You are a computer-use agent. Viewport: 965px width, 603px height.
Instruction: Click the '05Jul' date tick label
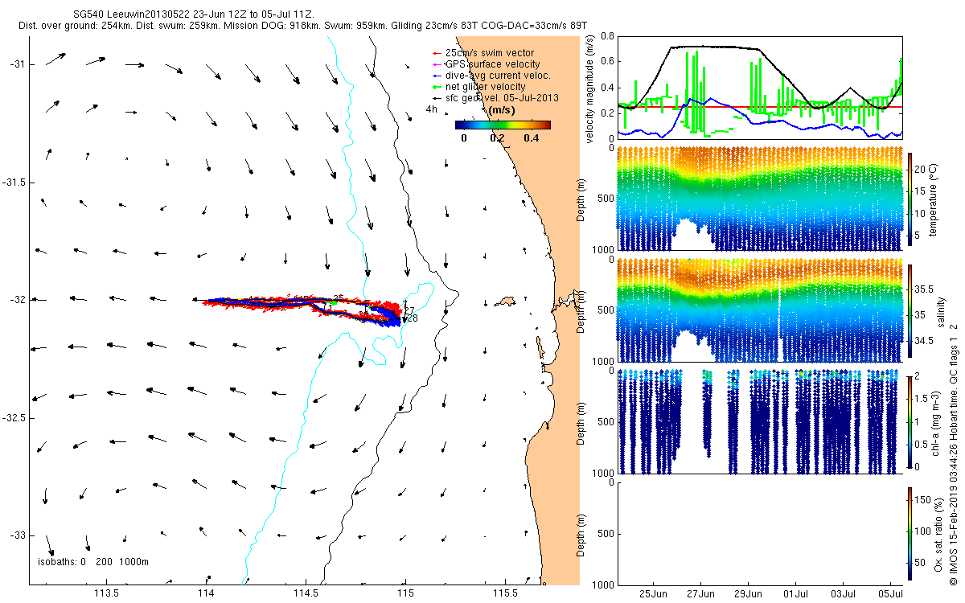891,593
